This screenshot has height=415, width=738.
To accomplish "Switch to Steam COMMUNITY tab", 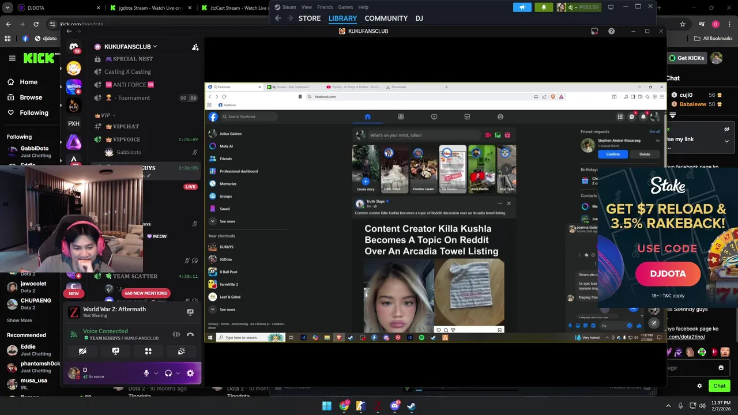I will click(x=386, y=18).
